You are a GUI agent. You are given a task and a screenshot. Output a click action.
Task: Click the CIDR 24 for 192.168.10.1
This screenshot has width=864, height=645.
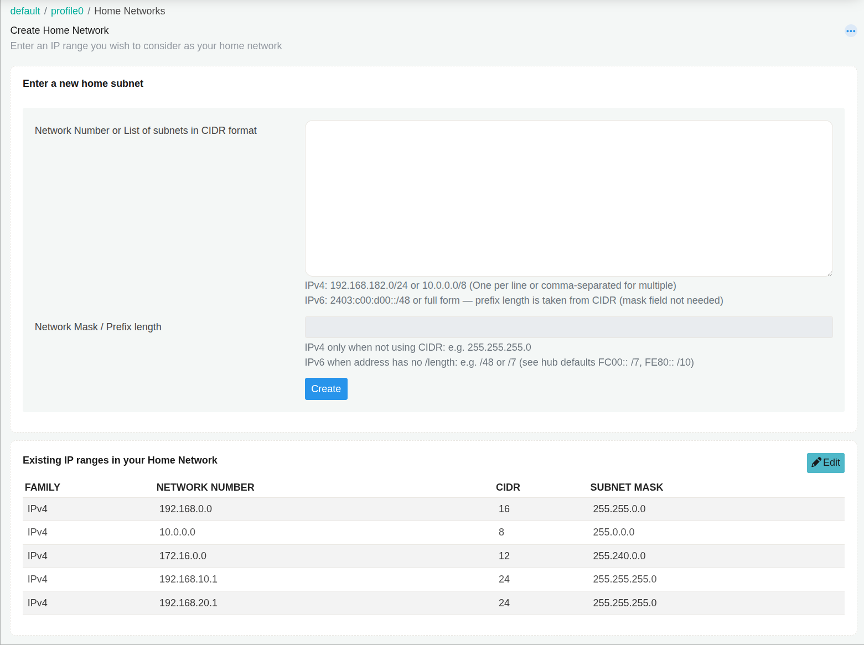point(504,579)
